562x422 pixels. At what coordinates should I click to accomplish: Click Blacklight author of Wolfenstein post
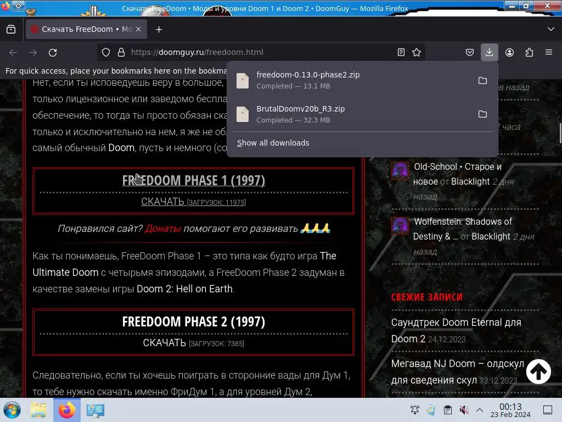pyautogui.click(x=491, y=236)
